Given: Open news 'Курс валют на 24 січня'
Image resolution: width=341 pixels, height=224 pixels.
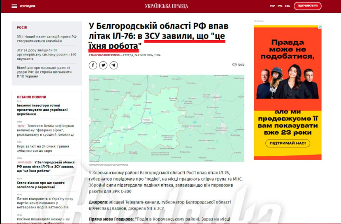Looking at the screenshot, I should click(43, 149).
